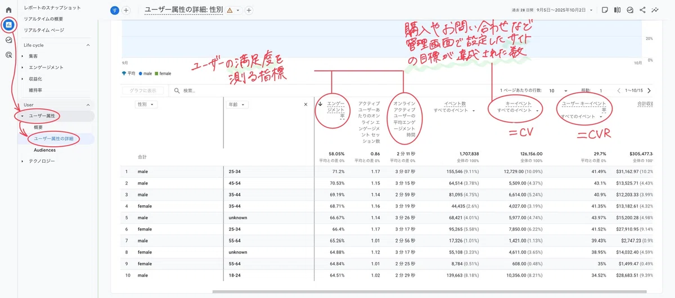Collapse the ユーザー属性 tree item
The image size is (675, 298).
click(x=22, y=116)
